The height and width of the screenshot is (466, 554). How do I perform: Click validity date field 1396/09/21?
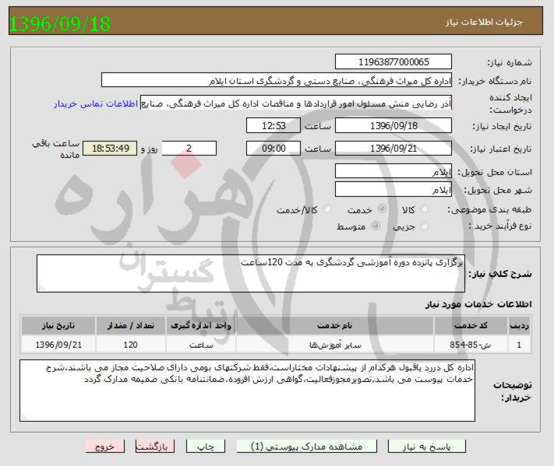pos(393,148)
